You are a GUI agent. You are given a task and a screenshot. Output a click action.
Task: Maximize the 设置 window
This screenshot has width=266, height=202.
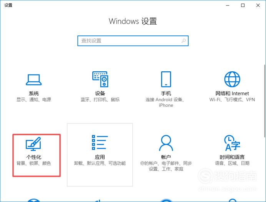[x=243, y=5]
